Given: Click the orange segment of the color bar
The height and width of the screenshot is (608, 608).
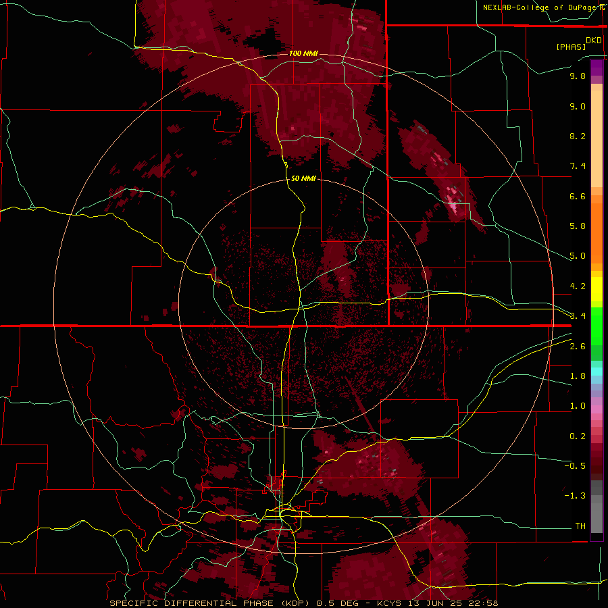Looking at the screenshot, I should tap(597, 232).
